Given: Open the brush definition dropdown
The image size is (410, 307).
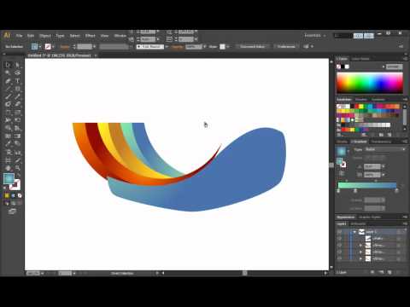Looking at the screenshot, I should point(167,47).
